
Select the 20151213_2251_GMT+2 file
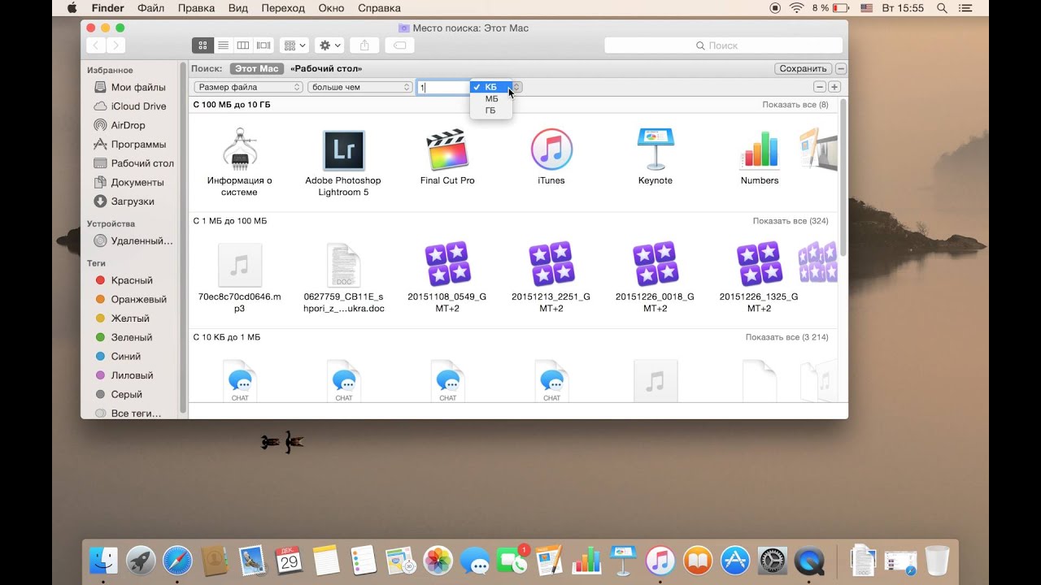551,264
